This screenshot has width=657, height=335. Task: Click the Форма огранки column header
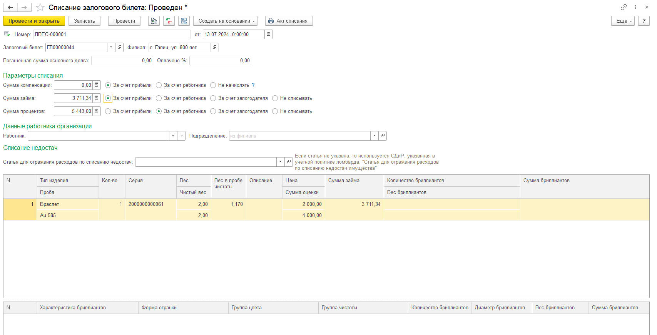pyautogui.click(x=183, y=308)
